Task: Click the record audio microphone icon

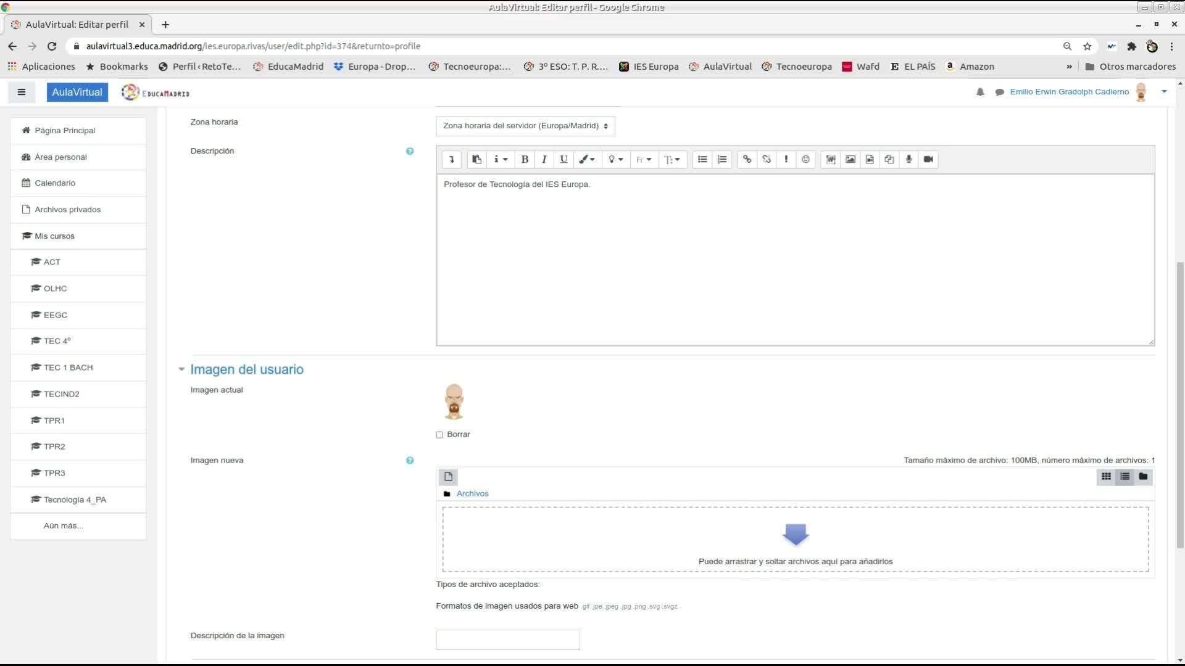Action: [908, 159]
